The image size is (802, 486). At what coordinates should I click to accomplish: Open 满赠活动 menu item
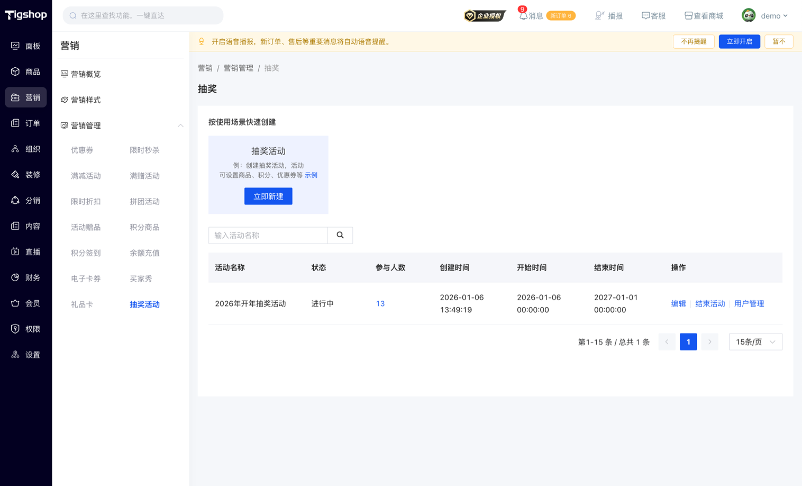click(144, 176)
